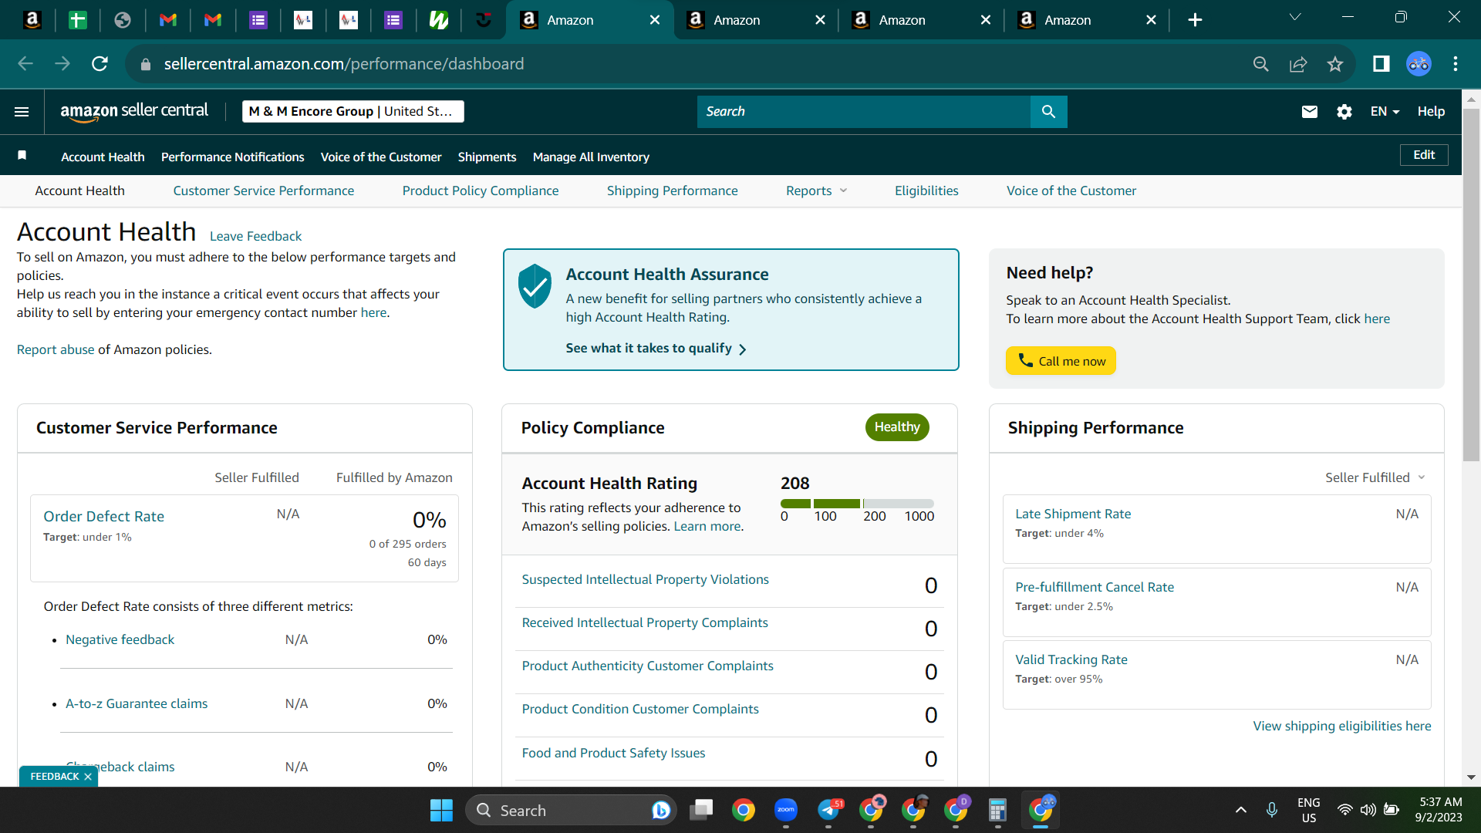The image size is (1481, 833).
Task: Click the bookmark flag icon
Action: (x=22, y=156)
